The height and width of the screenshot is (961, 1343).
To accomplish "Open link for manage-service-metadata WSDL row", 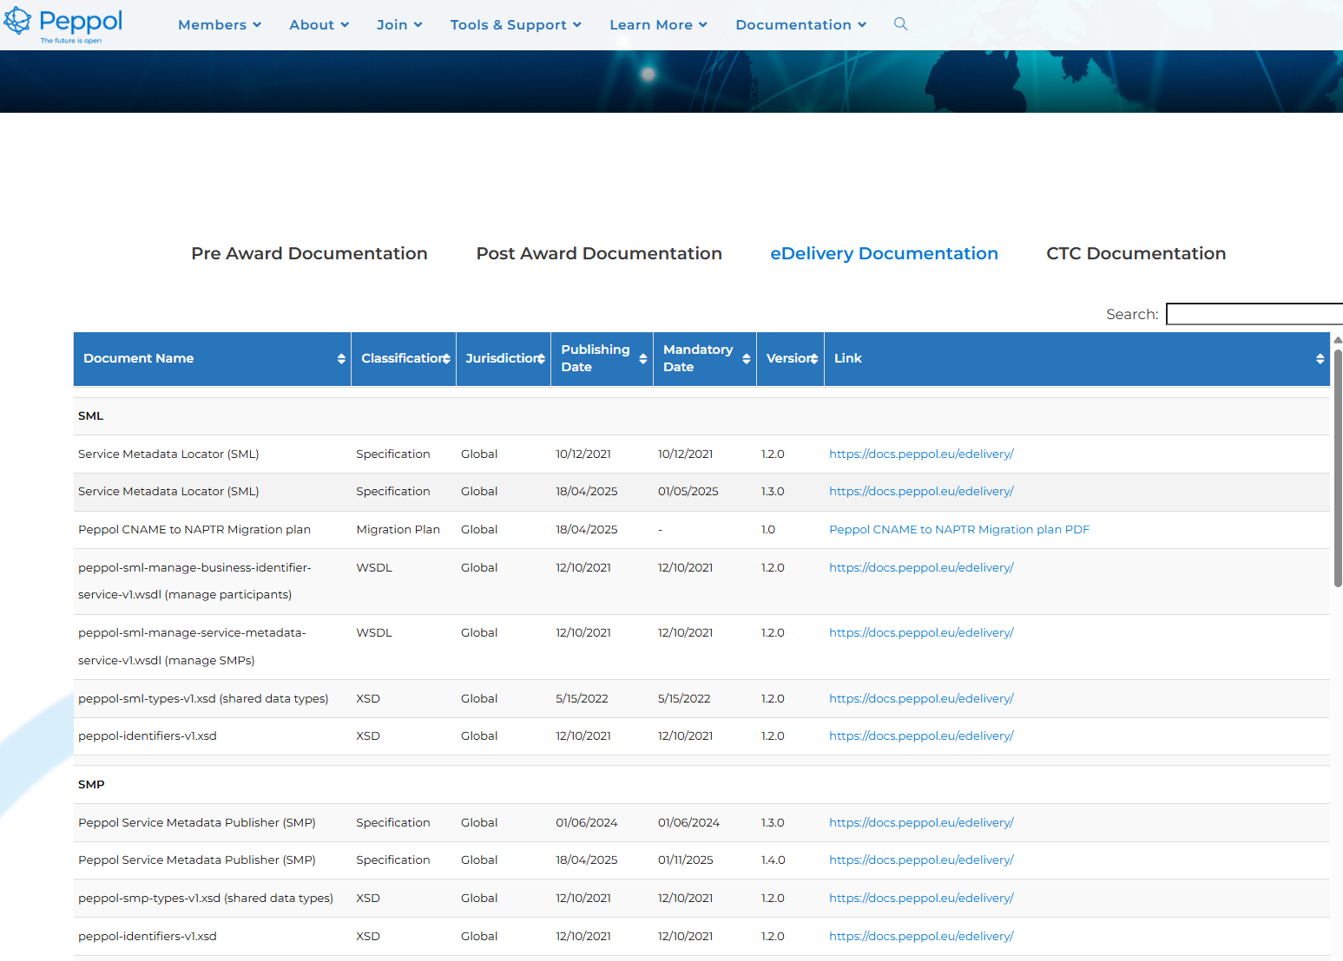I will tap(921, 632).
